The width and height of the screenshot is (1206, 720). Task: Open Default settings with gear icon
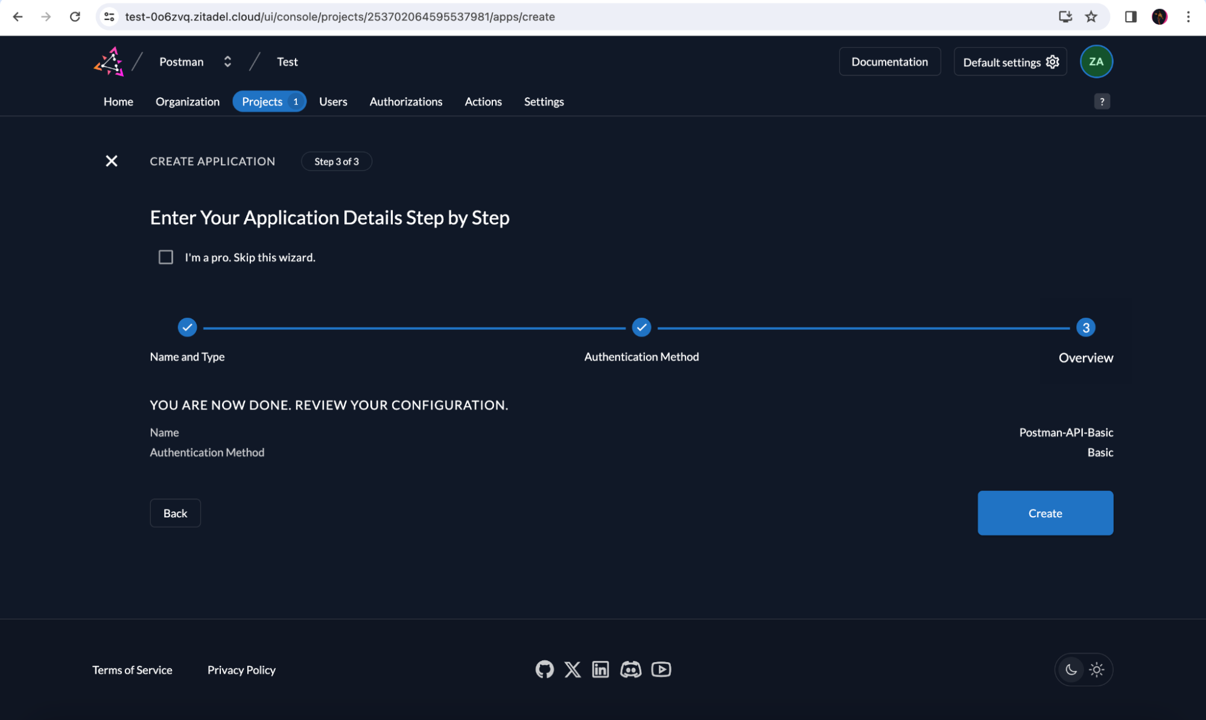1010,62
